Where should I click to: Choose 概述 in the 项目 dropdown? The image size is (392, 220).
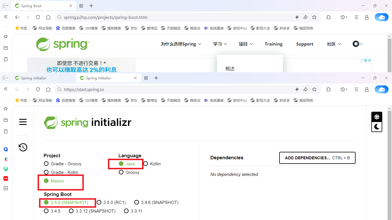[230, 68]
